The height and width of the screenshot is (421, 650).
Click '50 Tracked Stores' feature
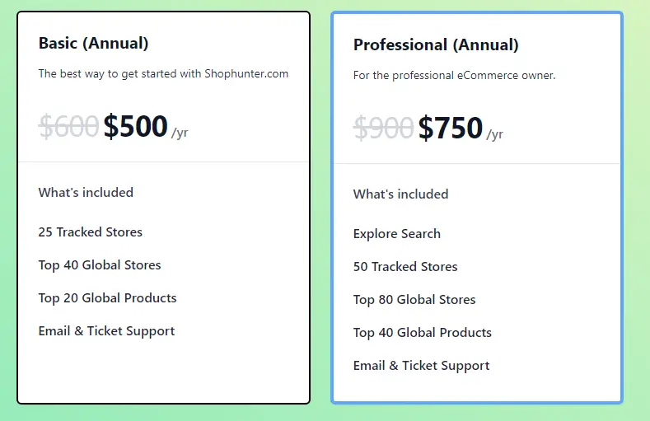click(x=405, y=267)
